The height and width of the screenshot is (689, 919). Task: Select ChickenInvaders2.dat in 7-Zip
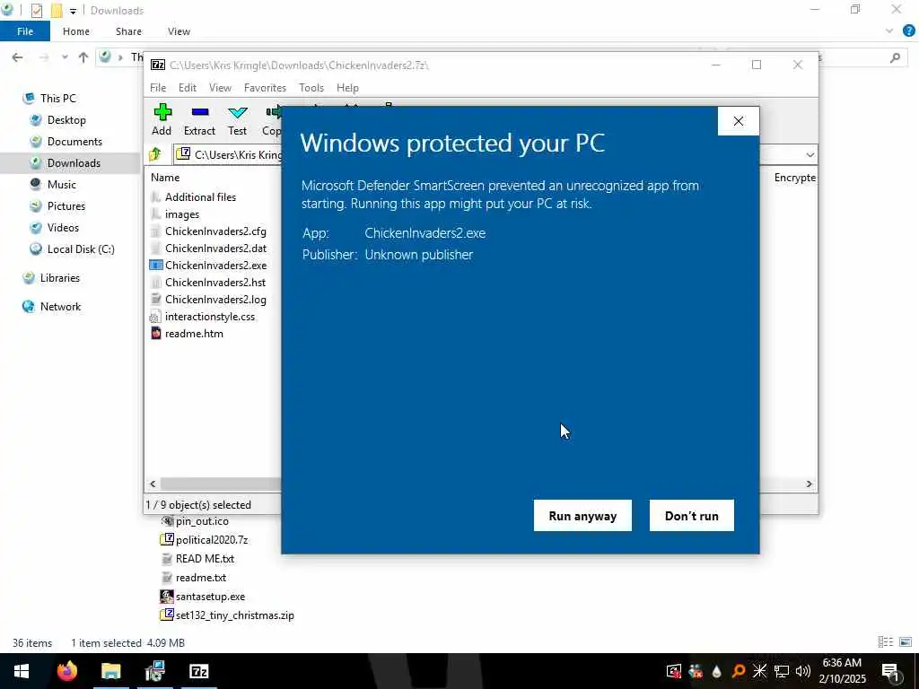tap(215, 249)
